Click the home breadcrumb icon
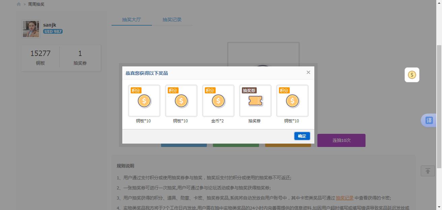The image size is (442, 210). coord(19,4)
